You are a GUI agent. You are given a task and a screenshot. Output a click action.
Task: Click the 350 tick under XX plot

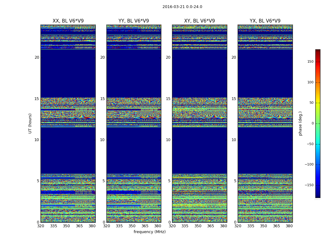coord(66,226)
